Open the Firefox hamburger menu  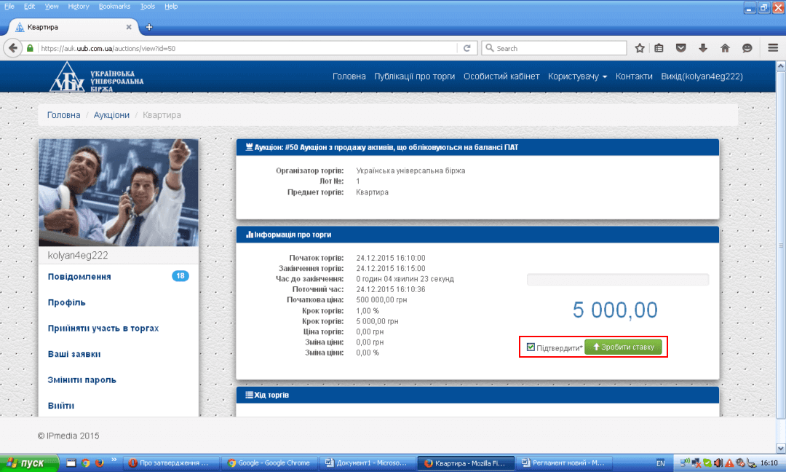tap(773, 48)
